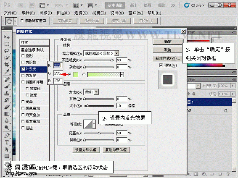Open the 滤镜(T) menu
Viewport: 238px width, 178px height.
[99, 13]
